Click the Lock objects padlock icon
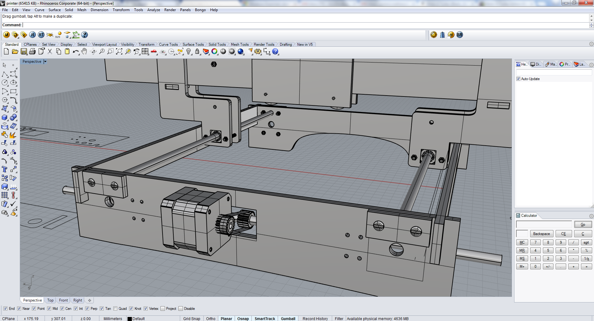This screenshot has width=594, height=321. [x=197, y=52]
